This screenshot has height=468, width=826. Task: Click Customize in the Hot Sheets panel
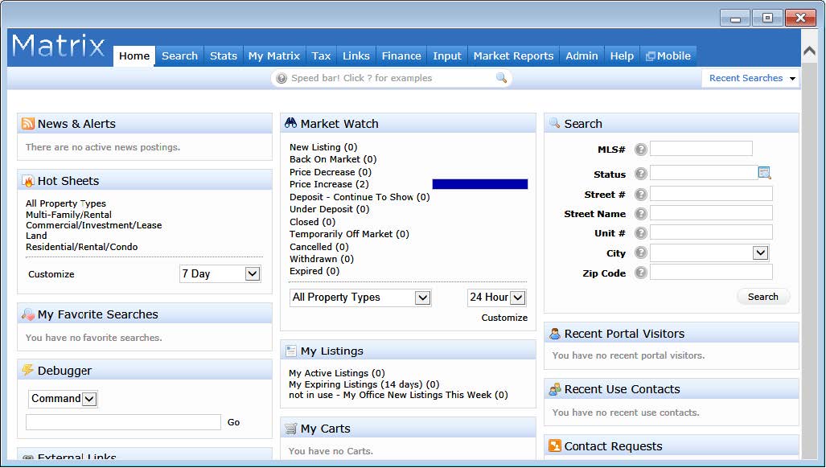[51, 274]
